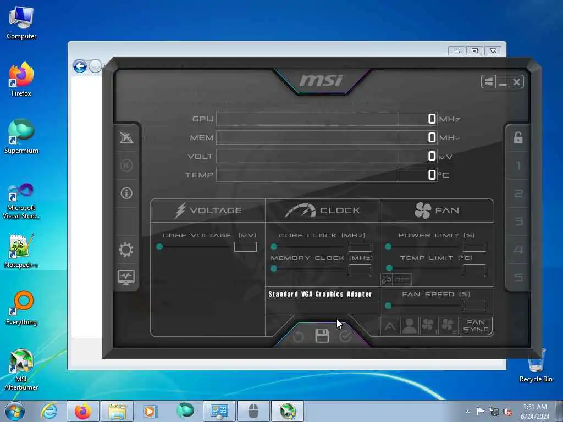Minimize the MSI Afterburner window
The height and width of the screenshot is (422, 563).
(503, 82)
